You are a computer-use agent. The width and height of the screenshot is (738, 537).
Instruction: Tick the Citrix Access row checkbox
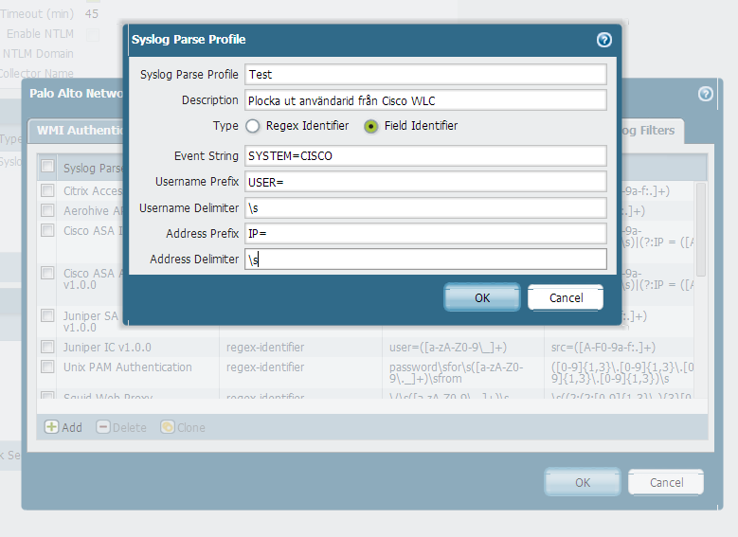pyautogui.click(x=47, y=190)
